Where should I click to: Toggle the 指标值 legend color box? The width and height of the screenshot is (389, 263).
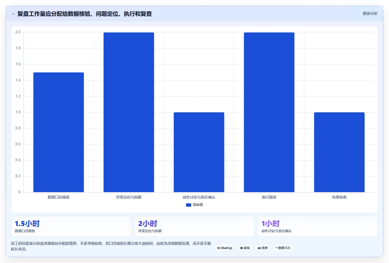(x=189, y=205)
